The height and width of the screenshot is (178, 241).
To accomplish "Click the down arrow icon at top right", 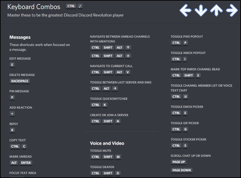I will click(201, 10).
